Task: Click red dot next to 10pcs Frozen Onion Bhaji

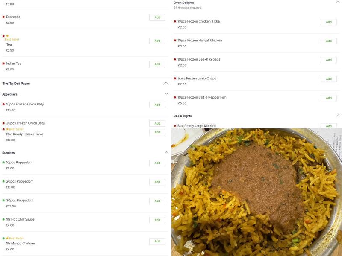Action: point(4,104)
